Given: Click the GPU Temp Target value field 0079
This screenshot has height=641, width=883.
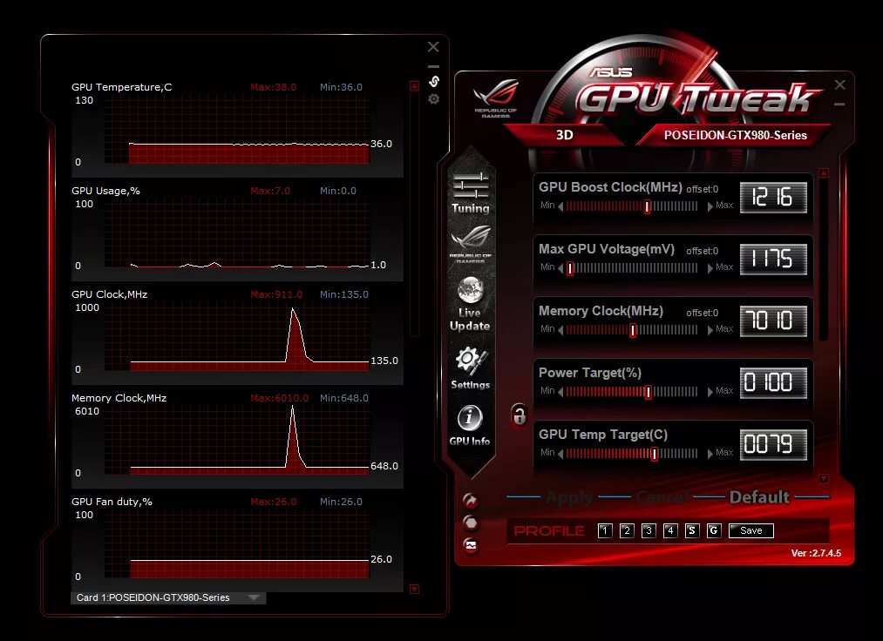Looking at the screenshot, I should pos(773,444).
